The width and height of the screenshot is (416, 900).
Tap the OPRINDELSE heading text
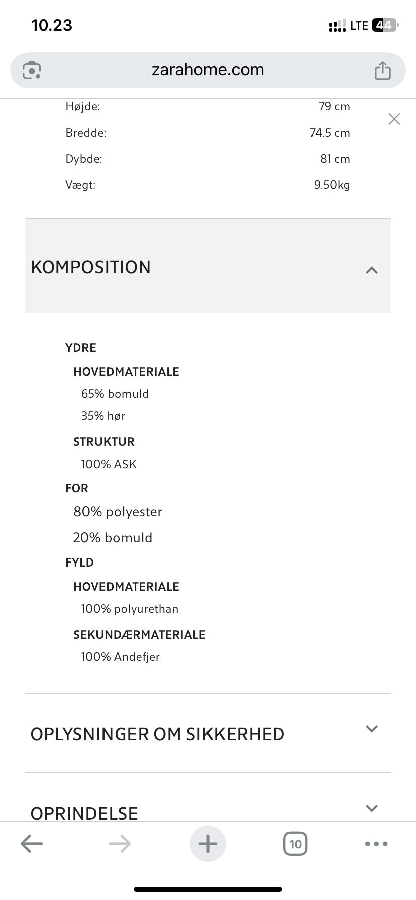point(84,813)
